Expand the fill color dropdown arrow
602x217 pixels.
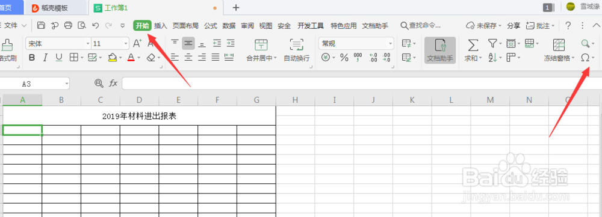click(x=120, y=58)
